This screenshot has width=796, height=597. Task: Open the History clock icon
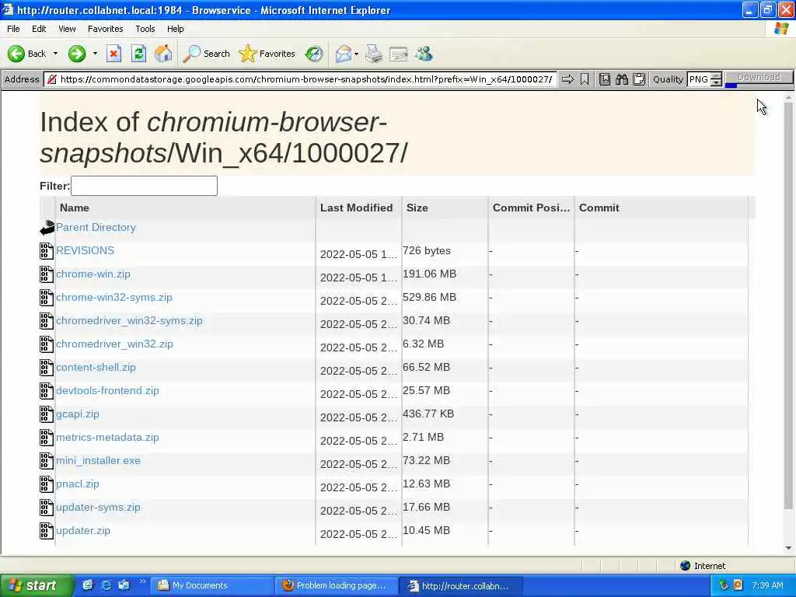[x=314, y=54]
